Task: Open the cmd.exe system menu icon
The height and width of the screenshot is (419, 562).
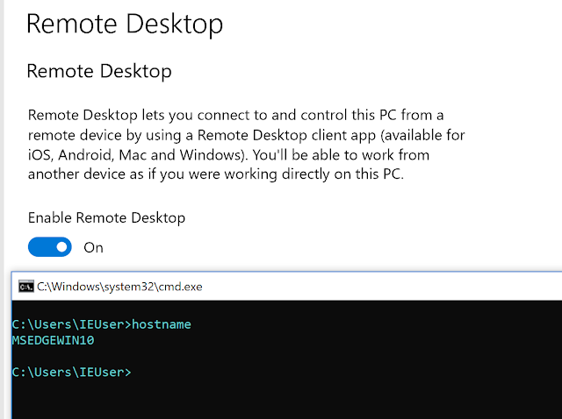Action: (26, 287)
